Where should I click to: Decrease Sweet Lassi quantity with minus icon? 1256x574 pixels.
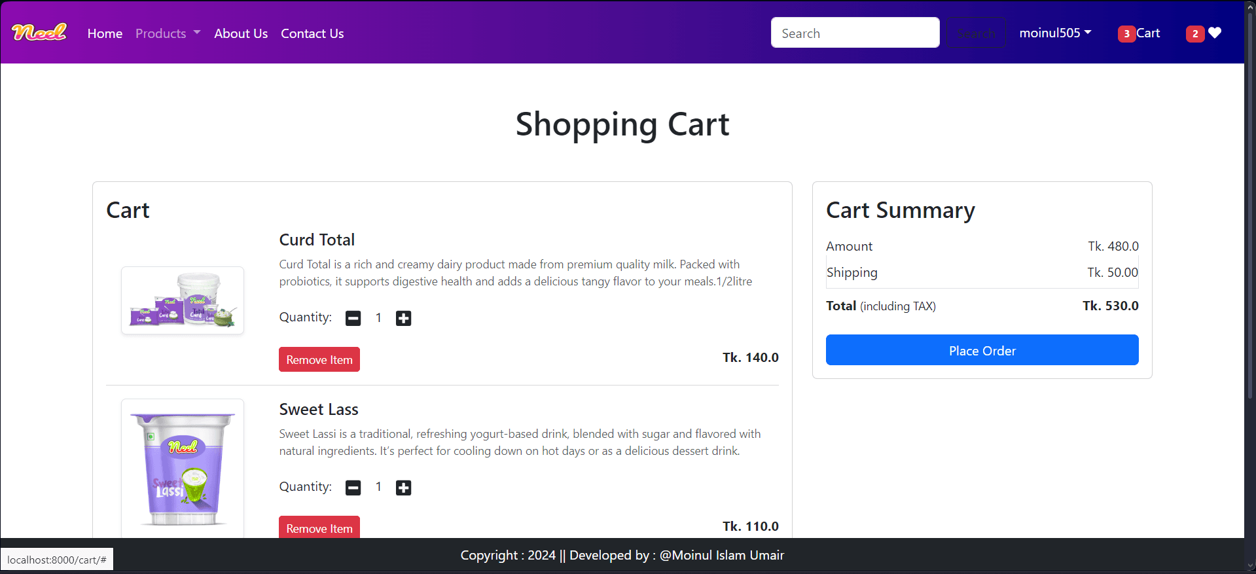(353, 488)
